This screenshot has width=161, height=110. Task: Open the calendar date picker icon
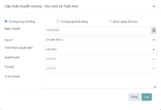click(x=153, y=31)
